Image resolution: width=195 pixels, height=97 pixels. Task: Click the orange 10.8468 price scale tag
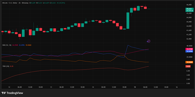tap(189, 62)
